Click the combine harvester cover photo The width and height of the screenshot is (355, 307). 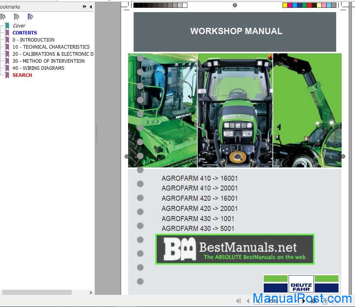[x=163, y=110]
